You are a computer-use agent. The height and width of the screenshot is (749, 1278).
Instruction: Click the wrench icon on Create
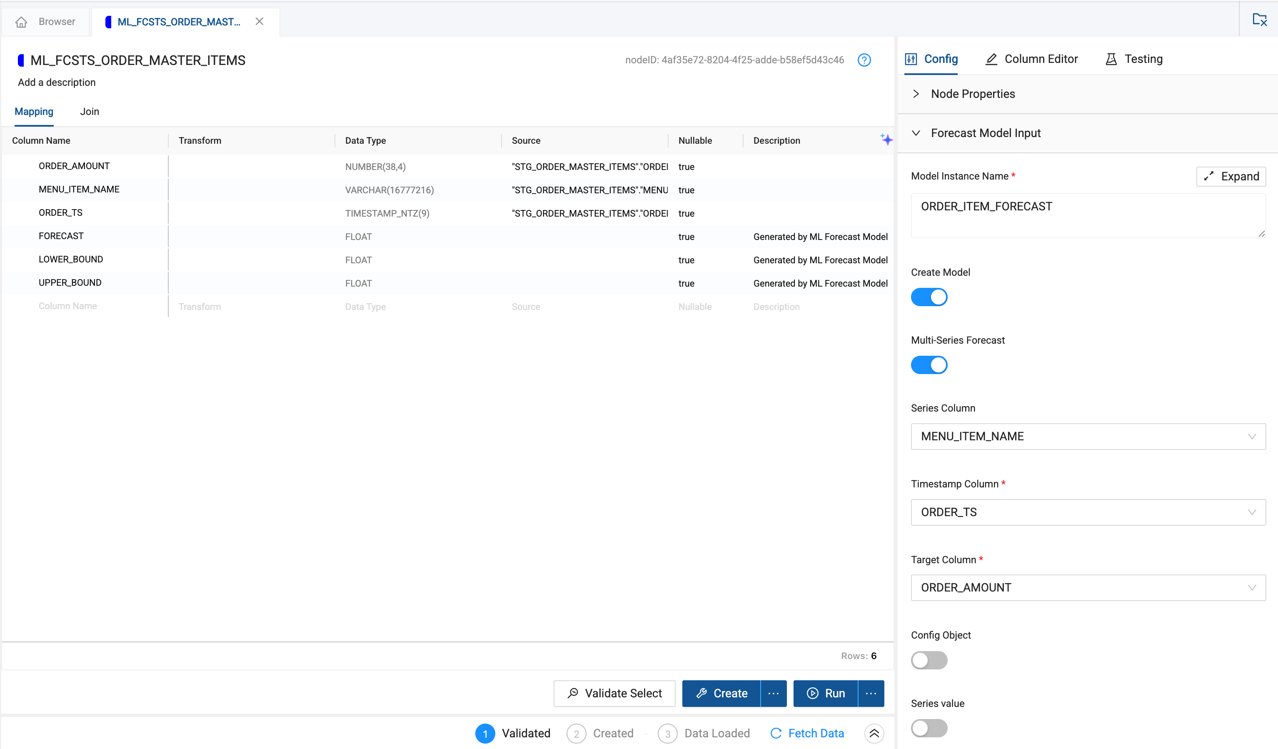(702, 693)
